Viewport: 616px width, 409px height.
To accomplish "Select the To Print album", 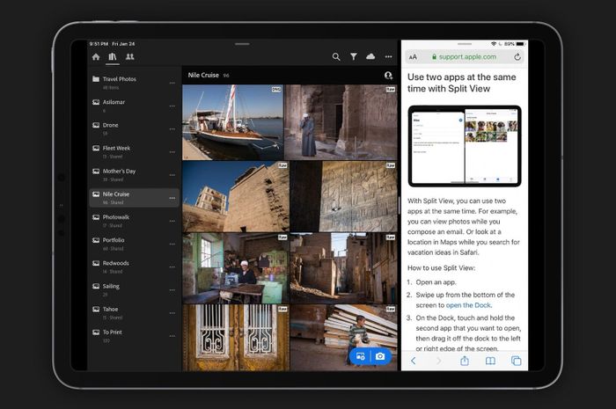I will click(134, 336).
